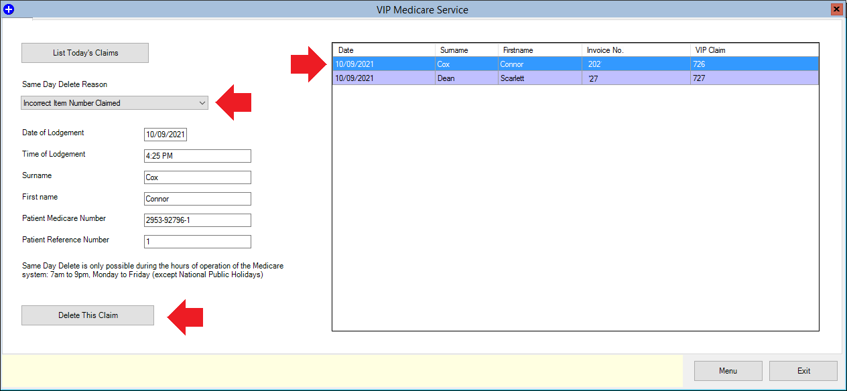Select invoice number cell in Cox's row
Image resolution: width=847 pixels, height=391 pixels.
coord(636,64)
